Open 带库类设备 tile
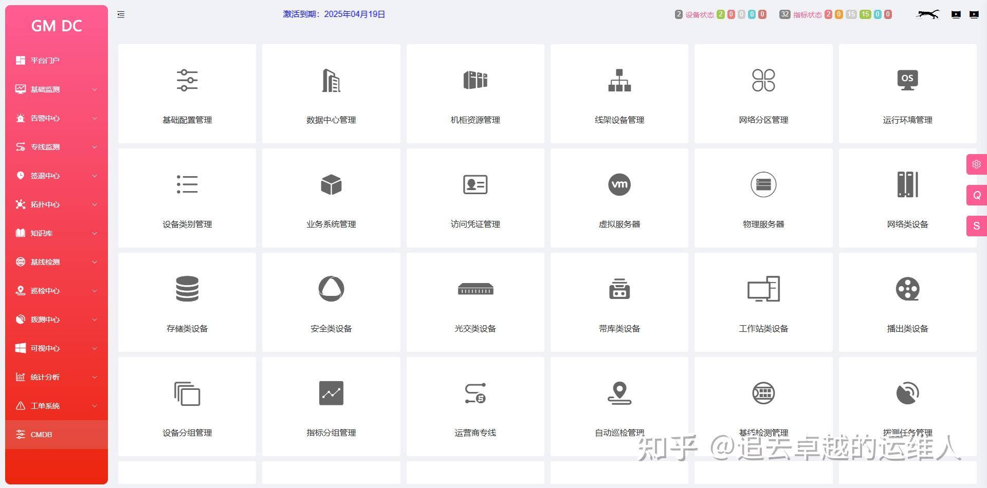This screenshot has height=488, width=987. point(619,302)
